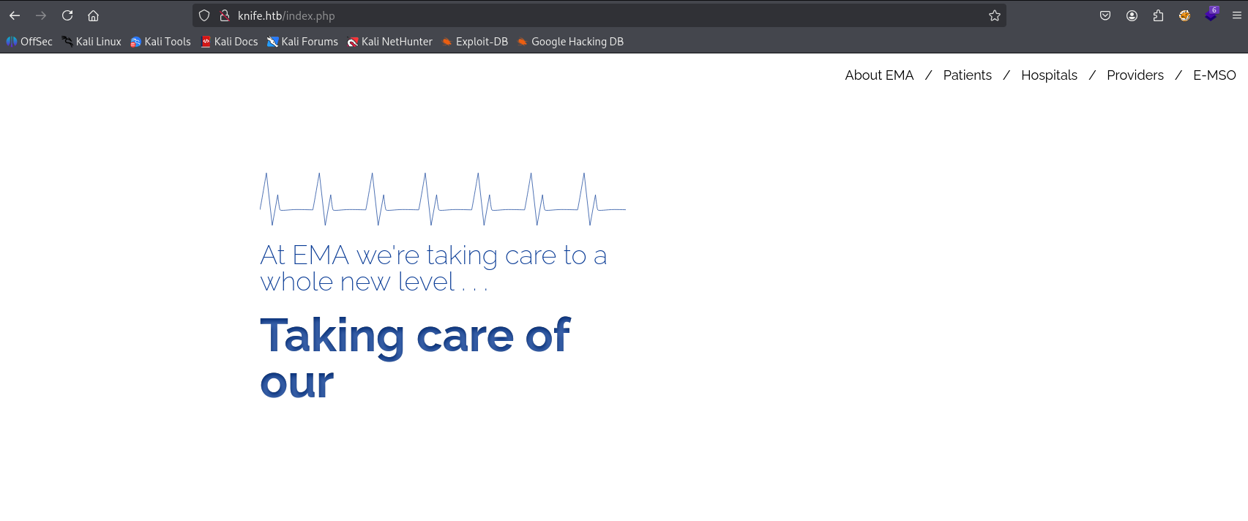Screen dimensions: 1248x521
Task: Open the Google Hacking DB bookmark
Action: pyautogui.click(x=570, y=42)
